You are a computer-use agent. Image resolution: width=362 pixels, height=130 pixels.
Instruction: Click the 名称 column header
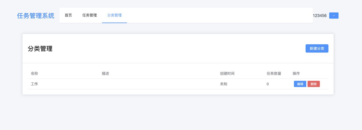[34, 74]
